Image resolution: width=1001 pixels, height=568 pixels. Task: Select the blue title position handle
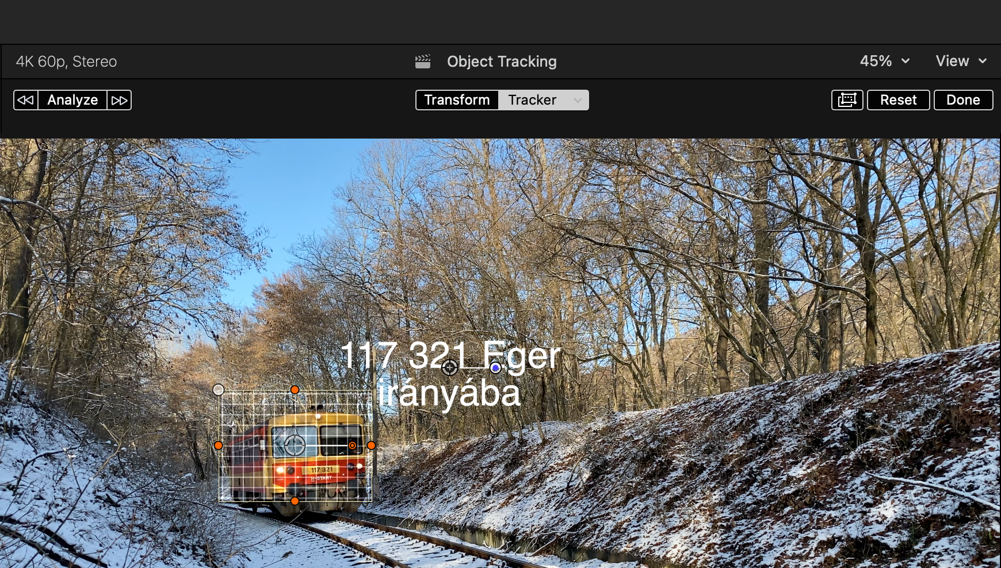point(495,368)
